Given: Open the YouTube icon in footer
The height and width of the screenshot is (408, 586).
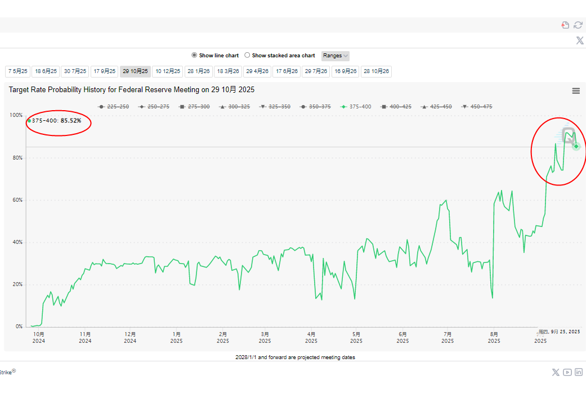Looking at the screenshot, I should coord(567,372).
